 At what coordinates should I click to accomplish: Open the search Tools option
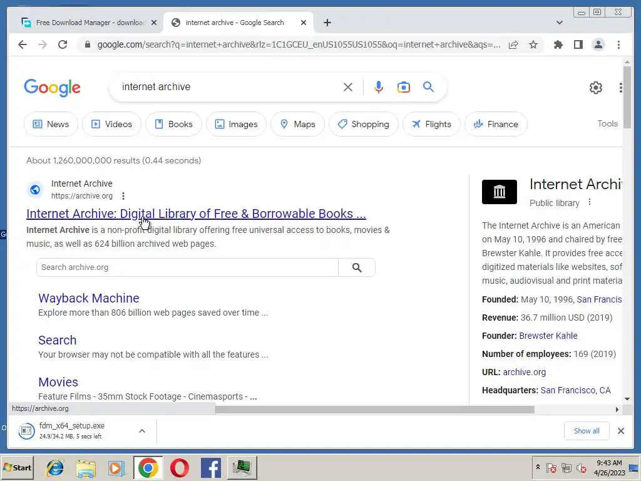click(607, 123)
